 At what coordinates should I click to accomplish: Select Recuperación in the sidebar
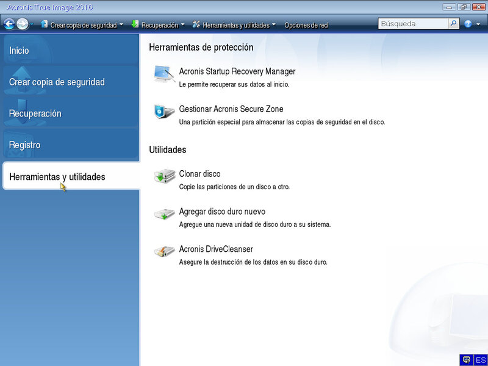pyautogui.click(x=71, y=113)
